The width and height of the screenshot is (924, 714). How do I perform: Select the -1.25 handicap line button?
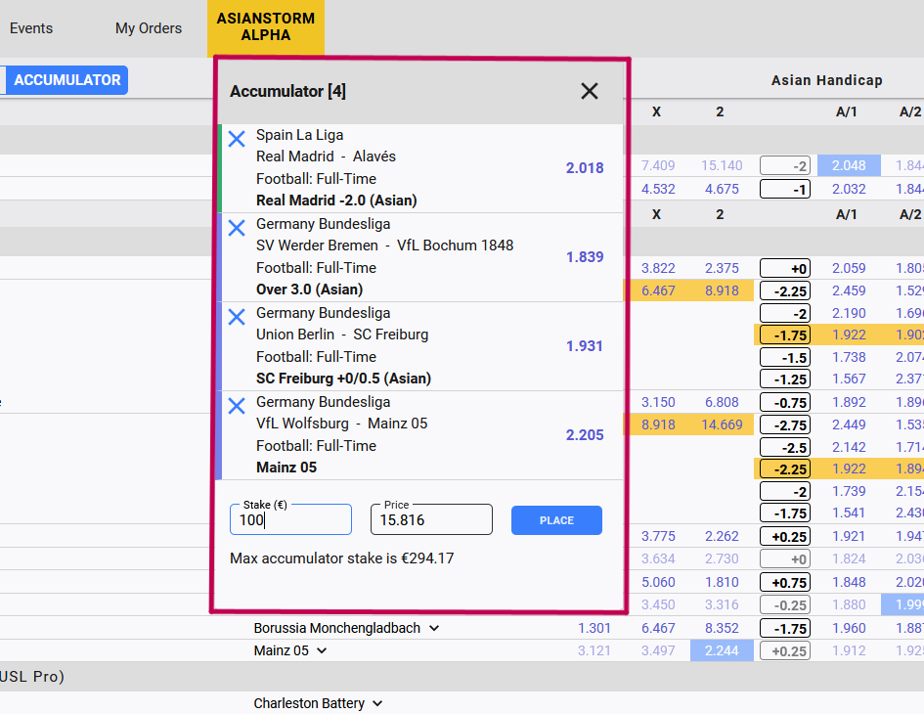[785, 379]
